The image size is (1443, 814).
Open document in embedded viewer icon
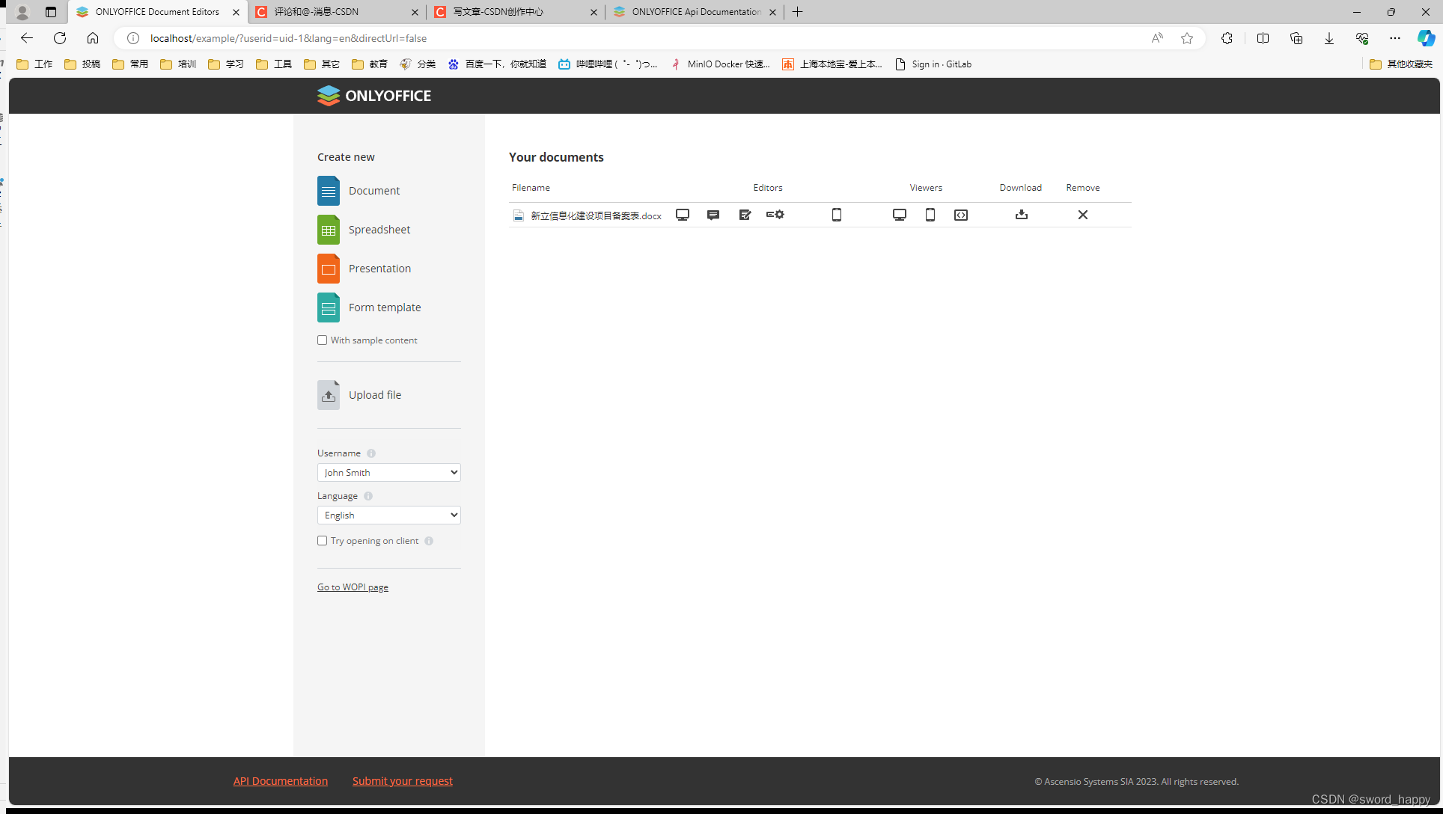pyautogui.click(x=961, y=215)
